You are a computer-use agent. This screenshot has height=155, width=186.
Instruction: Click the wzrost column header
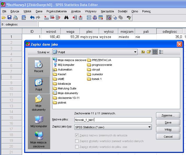click(51, 31)
